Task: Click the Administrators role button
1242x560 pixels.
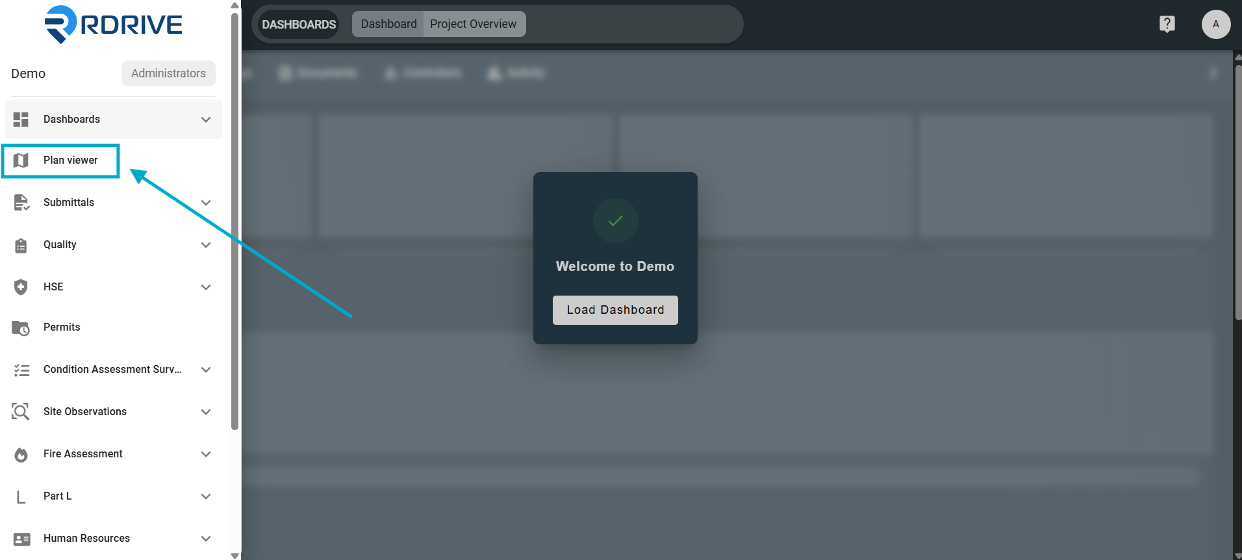Action: coord(168,73)
